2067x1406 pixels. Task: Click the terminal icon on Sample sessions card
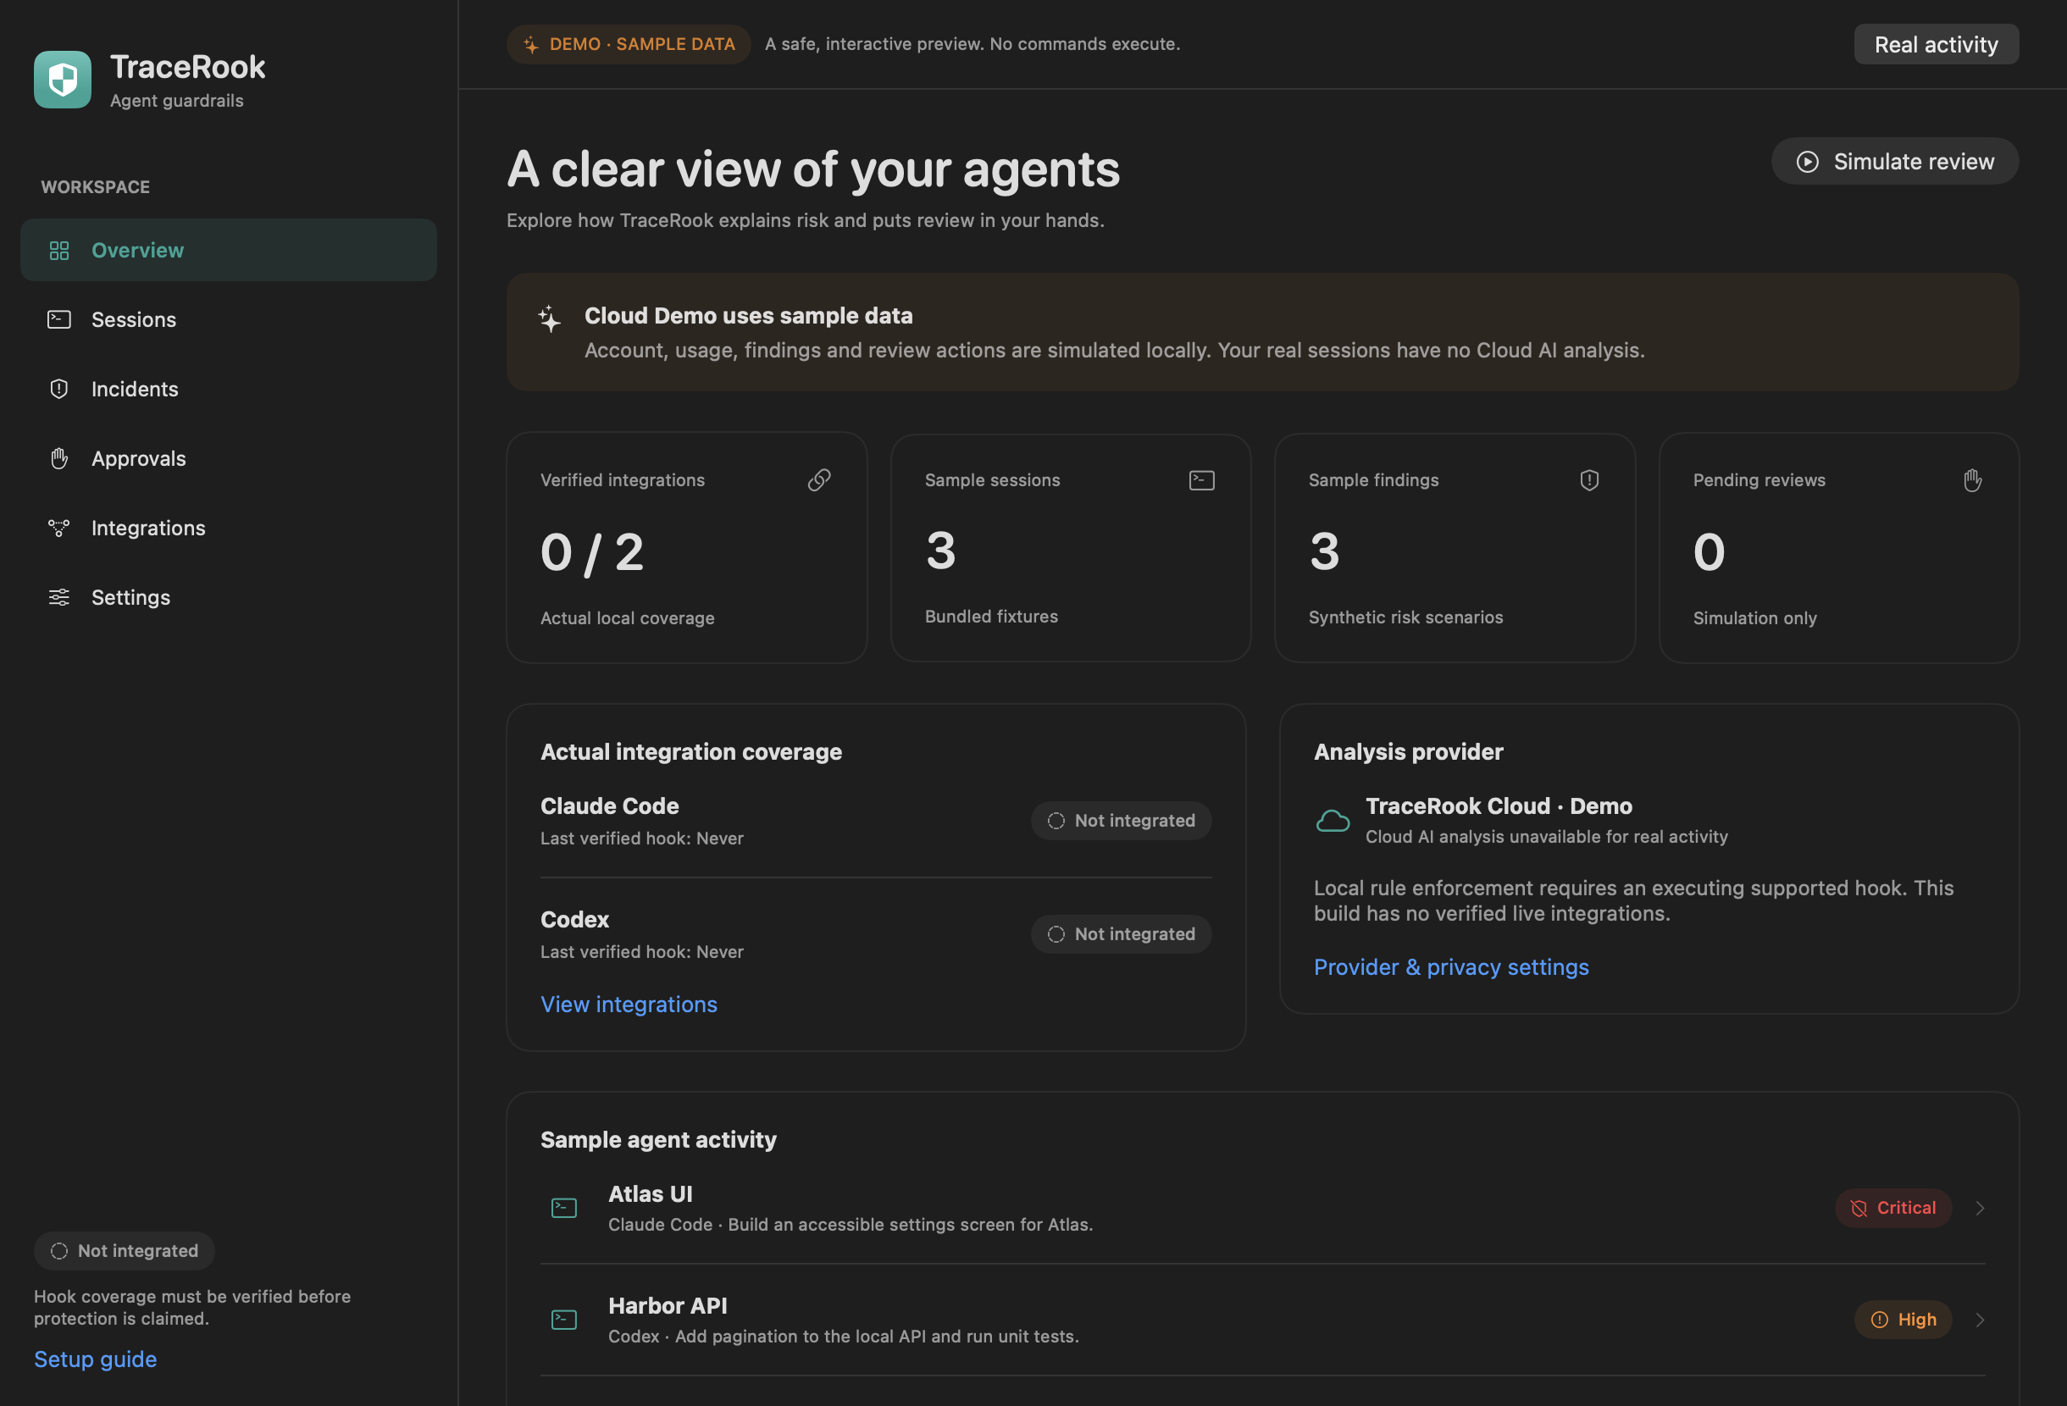click(x=1201, y=480)
